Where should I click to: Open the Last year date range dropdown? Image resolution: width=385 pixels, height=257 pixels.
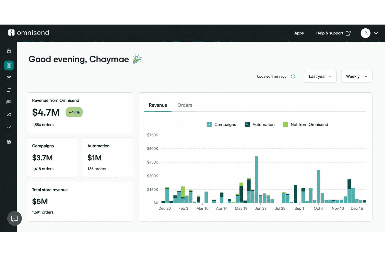click(320, 76)
